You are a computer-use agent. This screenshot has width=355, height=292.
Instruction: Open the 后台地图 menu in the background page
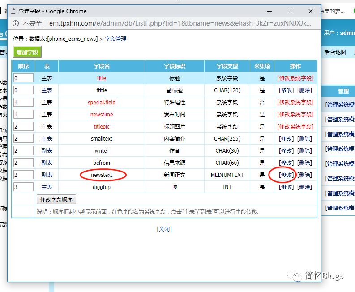click(x=335, y=52)
